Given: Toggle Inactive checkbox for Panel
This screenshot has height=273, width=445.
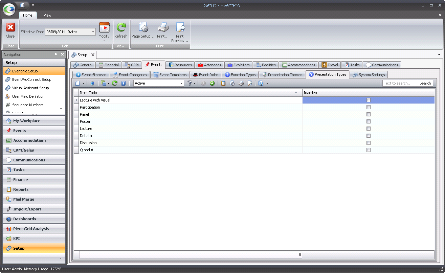Looking at the screenshot, I should click(369, 114).
